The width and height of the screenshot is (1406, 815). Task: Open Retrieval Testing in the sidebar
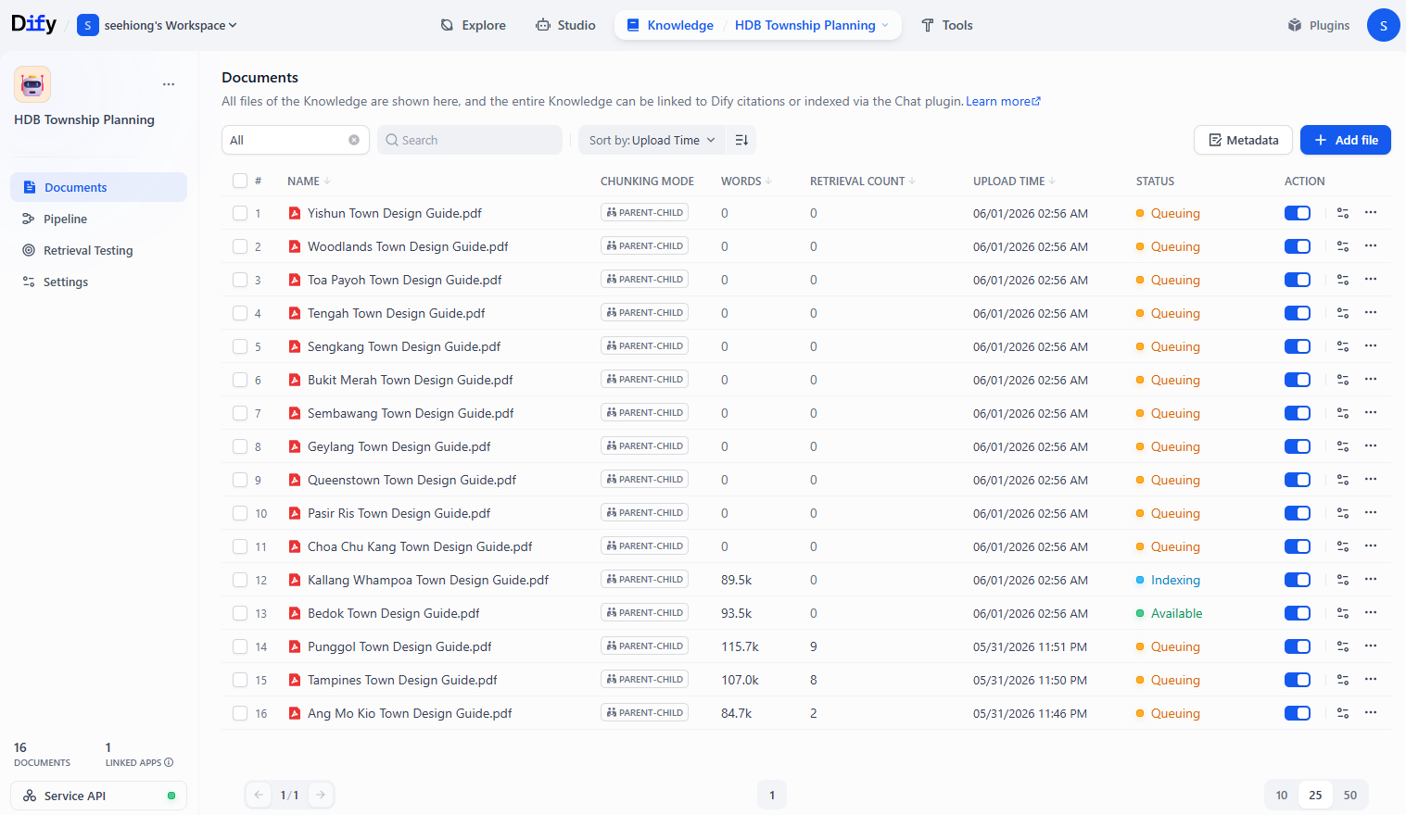pos(98,250)
